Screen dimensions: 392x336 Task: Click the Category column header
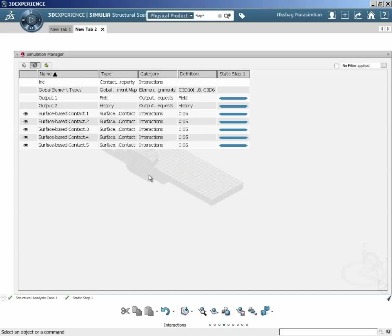158,74
